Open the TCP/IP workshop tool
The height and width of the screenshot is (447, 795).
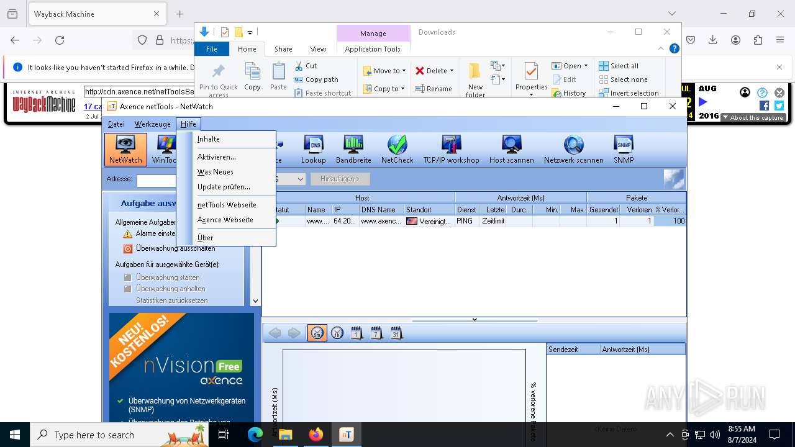452,150
